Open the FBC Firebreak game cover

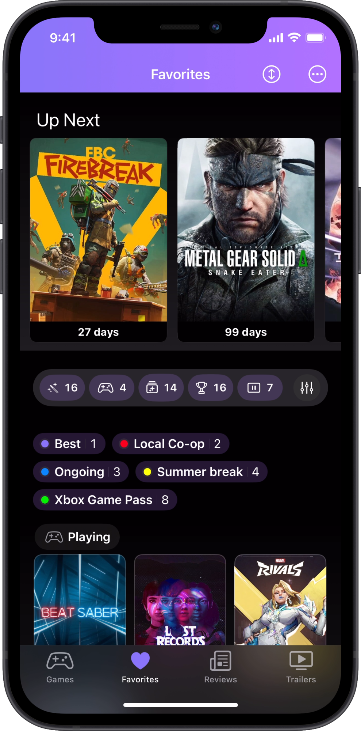coord(99,240)
